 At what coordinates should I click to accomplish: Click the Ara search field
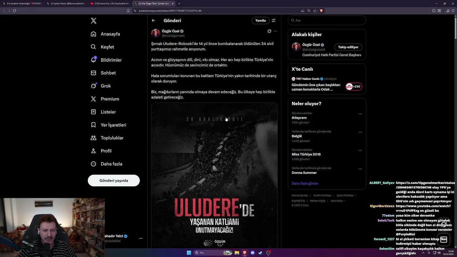[x=327, y=20]
